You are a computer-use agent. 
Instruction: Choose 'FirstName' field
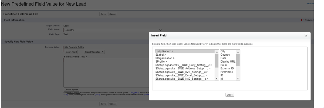click(x=228, y=72)
